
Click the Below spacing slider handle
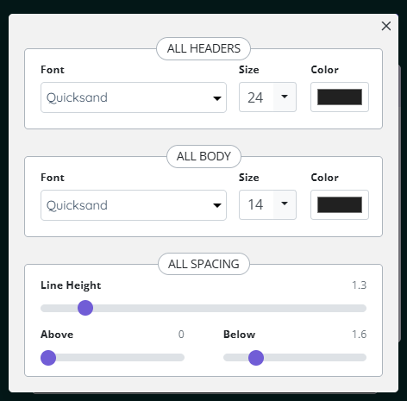point(256,358)
